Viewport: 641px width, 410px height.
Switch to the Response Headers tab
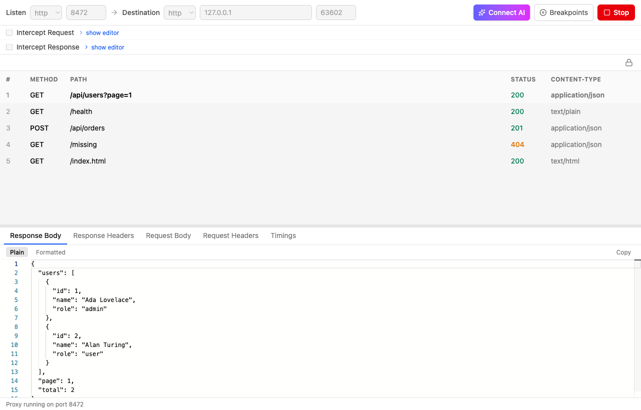pos(104,235)
